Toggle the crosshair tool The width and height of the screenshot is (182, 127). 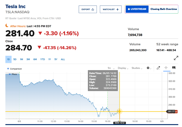point(166,68)
